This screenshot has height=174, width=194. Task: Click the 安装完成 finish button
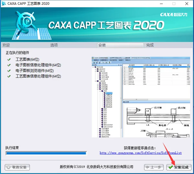(179, 167)
